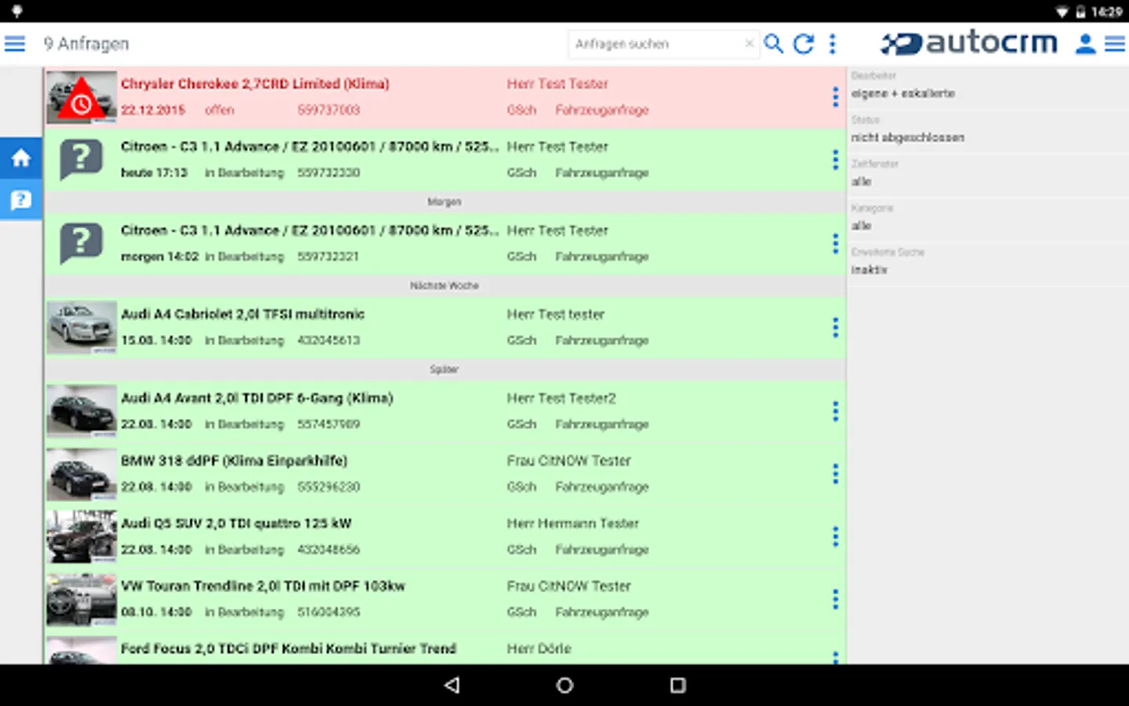Open the Audi A4 Avant thumbnail
The width and height of the screenshot is (1129, 706).
[82, 411]
